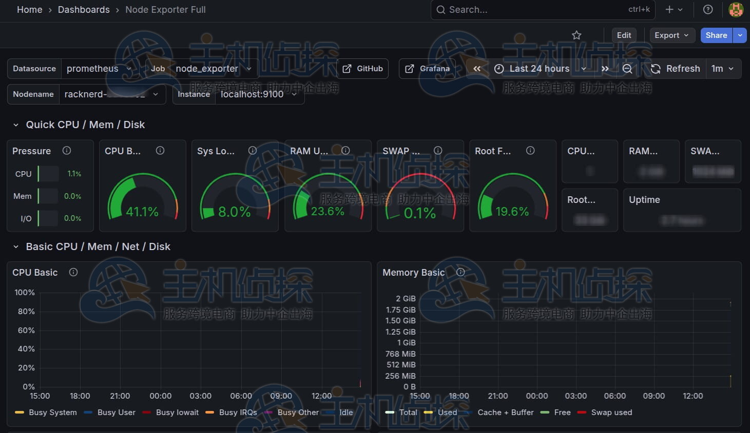Toggle Busy System series in legend

(52, 413)
